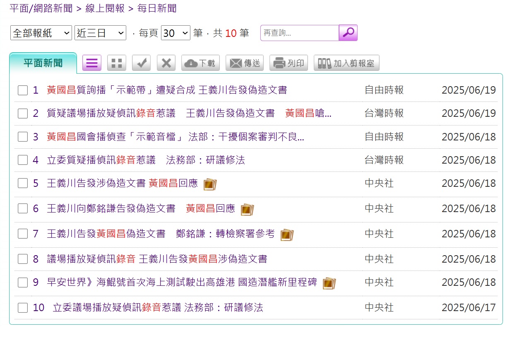
Task: Tick checkbox for article 10
Action: tap(23, 307)
